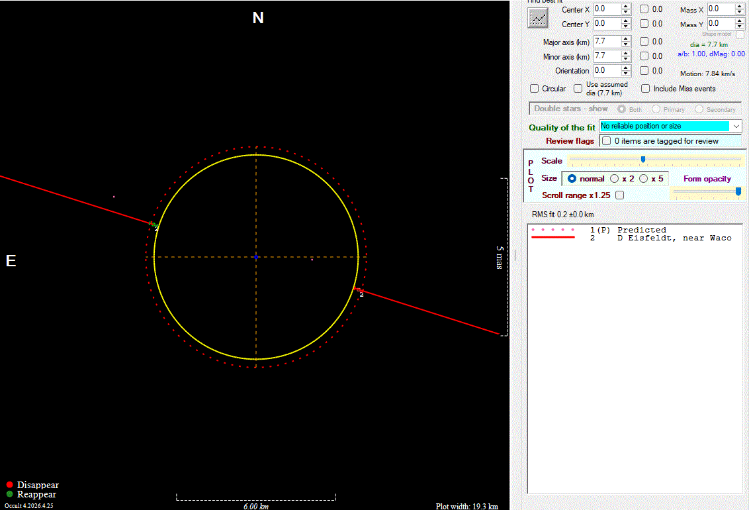Click the western chord endpoint marker on circle
The height and width of the screenshot is (510, 749).
point(359,290)
